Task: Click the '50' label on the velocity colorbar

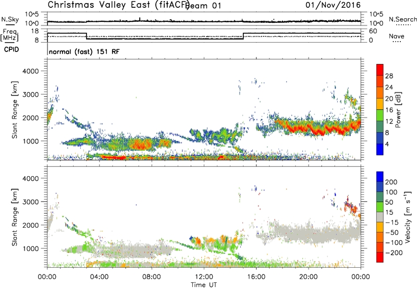Action: click(x=389, y=202)
